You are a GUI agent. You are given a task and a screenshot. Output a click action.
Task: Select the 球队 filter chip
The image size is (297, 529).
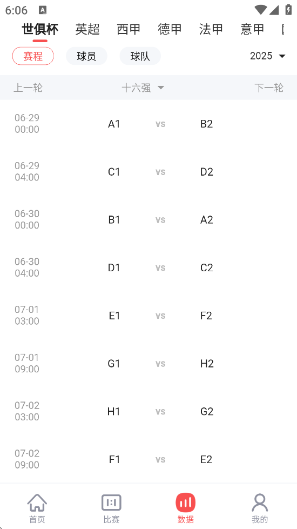click(x=140, y=56)
